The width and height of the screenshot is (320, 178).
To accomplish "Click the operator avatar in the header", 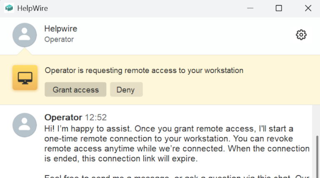I will (x=25, y=35).
